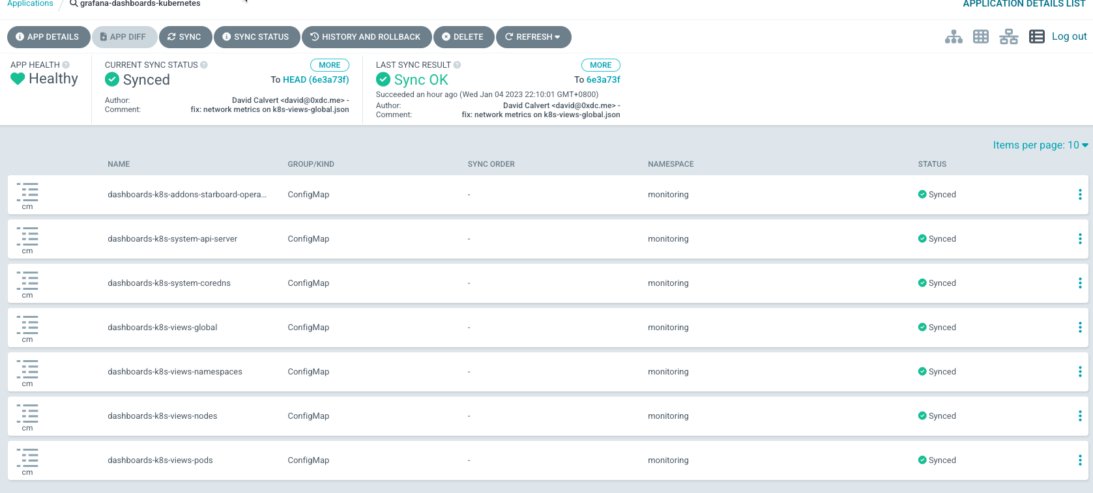Switch to the pods grid view icon

[x=981, y=36]
